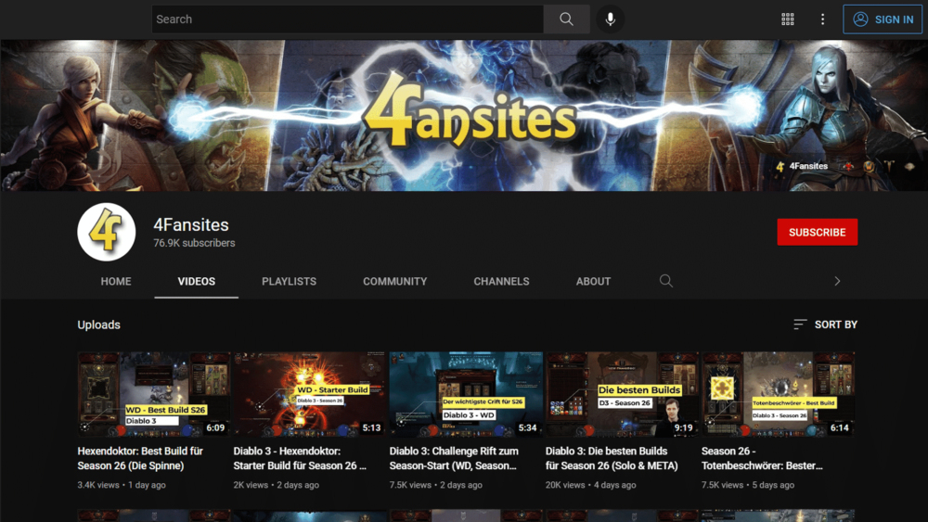Click the 4Fansites link in banner

point(802,166)
